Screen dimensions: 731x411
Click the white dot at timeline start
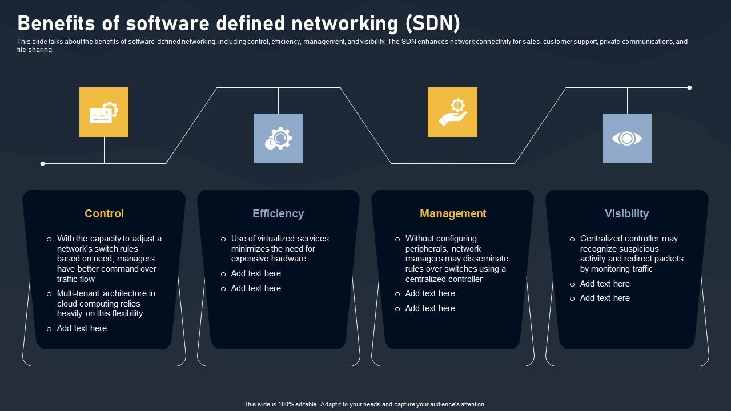[43, 164]
